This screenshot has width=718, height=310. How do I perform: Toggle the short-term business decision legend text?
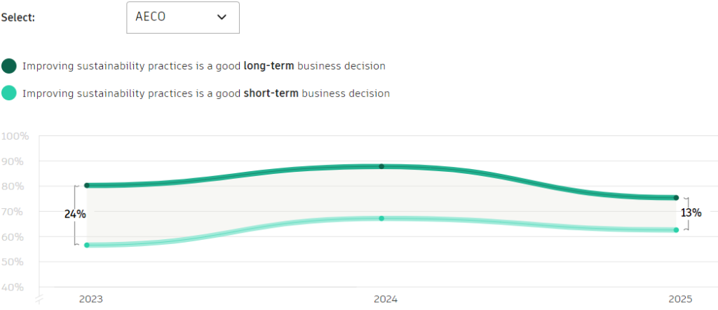[206, 93]
